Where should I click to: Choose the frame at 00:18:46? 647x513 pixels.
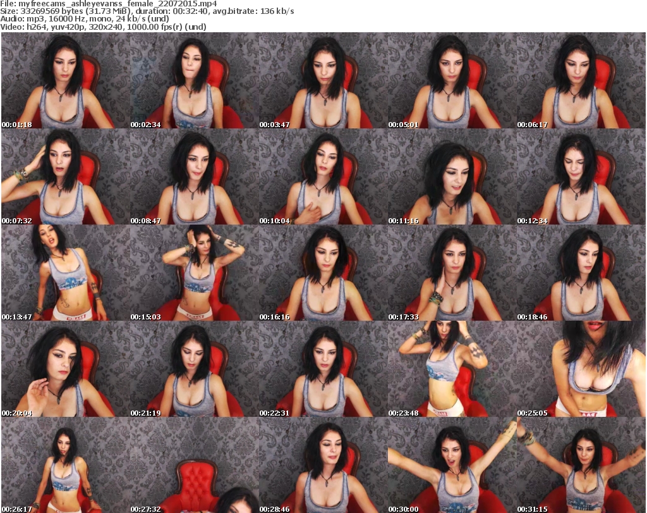coord(581,273)
